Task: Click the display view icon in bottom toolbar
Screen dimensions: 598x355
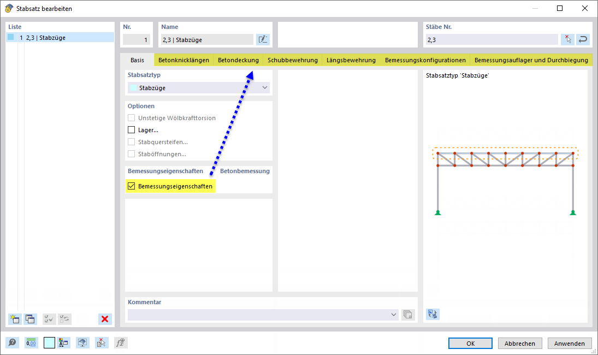Action: pyautogui.click(x=82, y=342)
